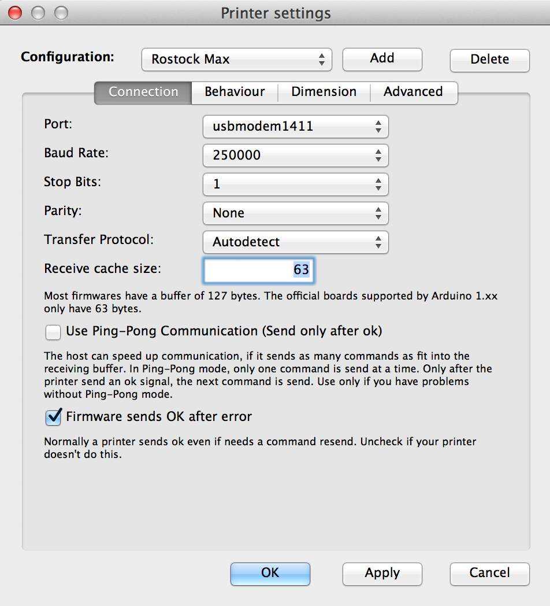Expand the Stop Bits dropdown
The width and height of the screenshot is (550, 606).
(x=295, y=184)
